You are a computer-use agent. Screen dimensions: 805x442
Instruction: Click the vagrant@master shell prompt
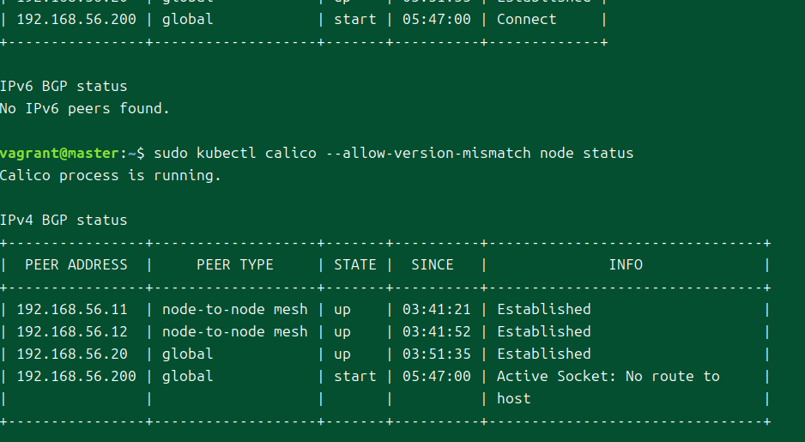tap(60, 154)
